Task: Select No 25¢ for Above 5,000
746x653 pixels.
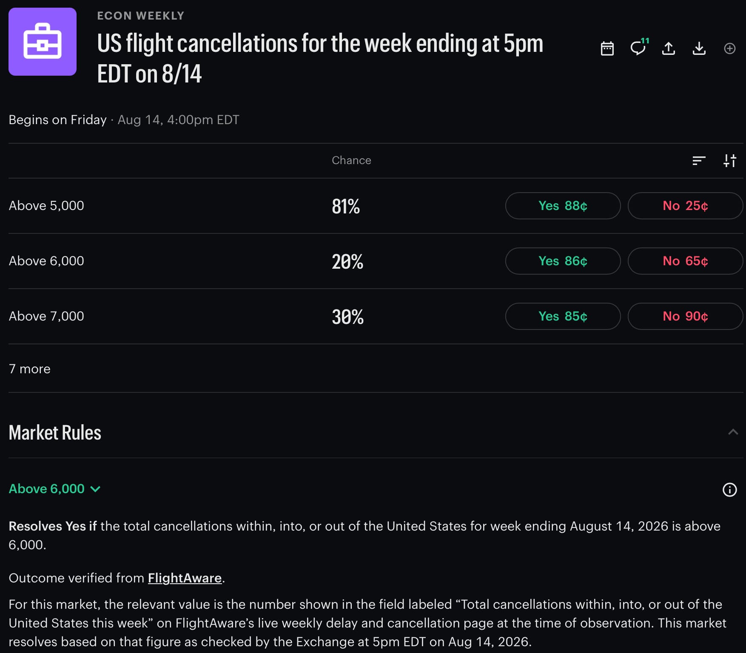Action: click(x=685, y=206)
